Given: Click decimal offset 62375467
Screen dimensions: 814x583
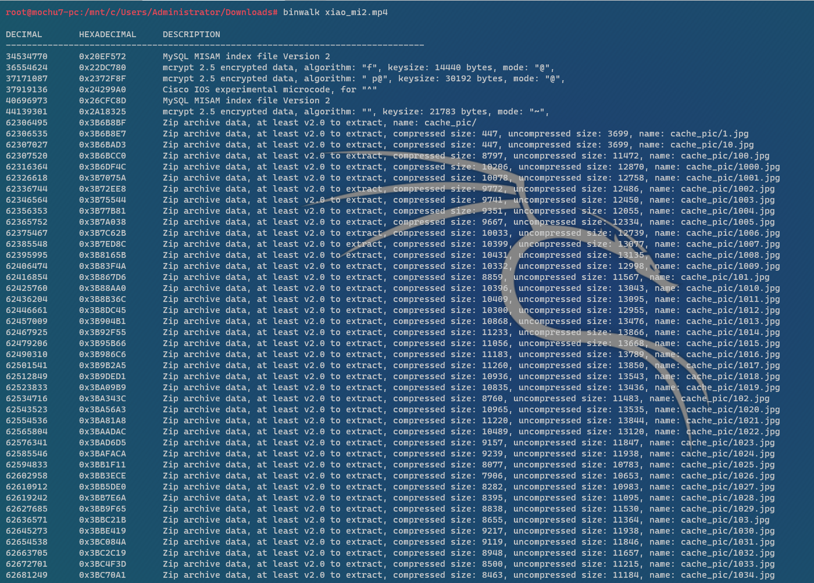Looking at the screenshot, I should point(27,233).
